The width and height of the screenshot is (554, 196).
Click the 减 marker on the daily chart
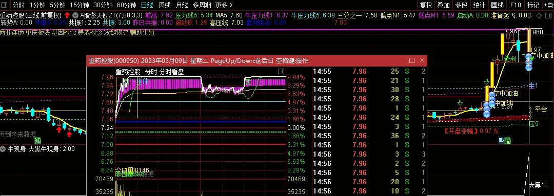38,140
